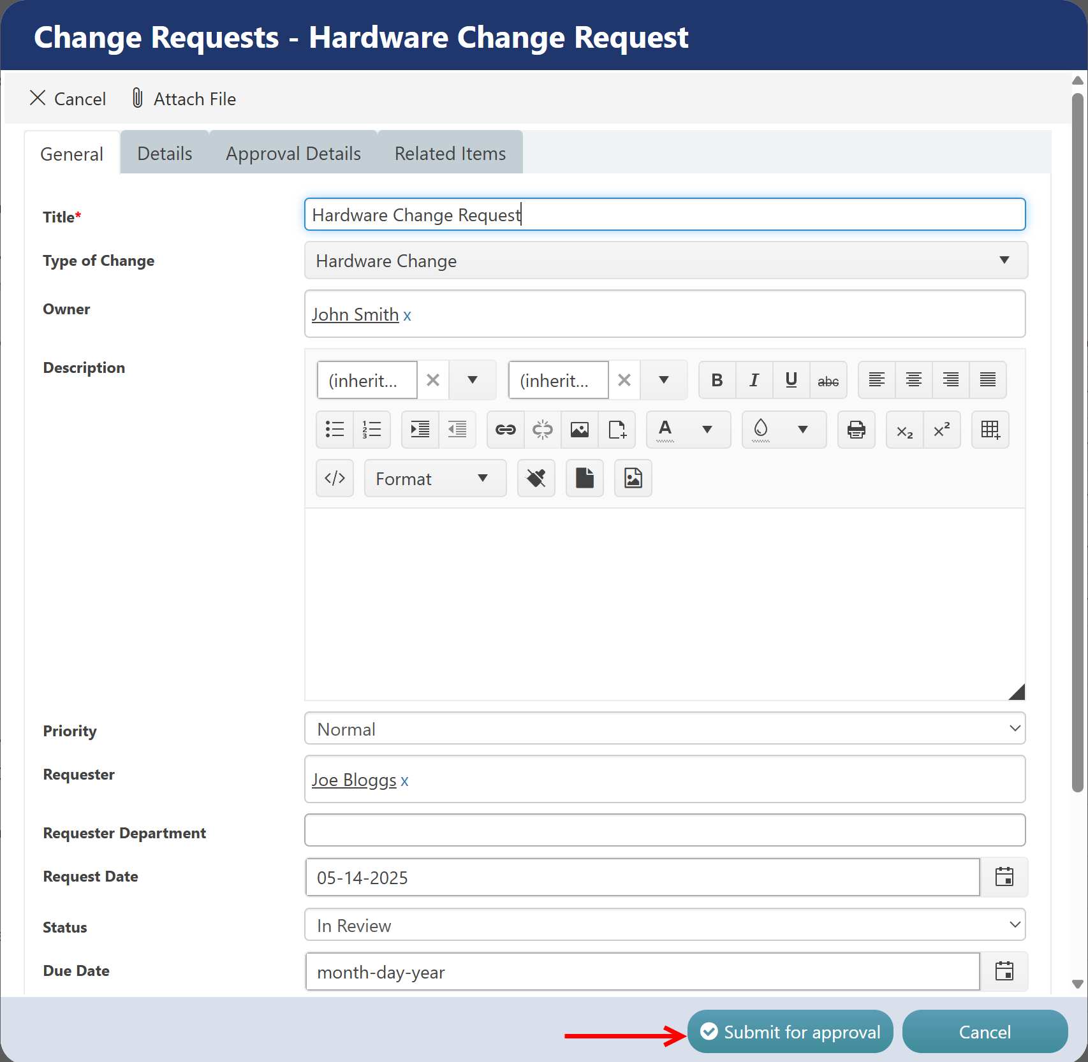Toggle strikethrough text formatting
This screenshot has width=1088, height=1062.
tap(828, 381)
